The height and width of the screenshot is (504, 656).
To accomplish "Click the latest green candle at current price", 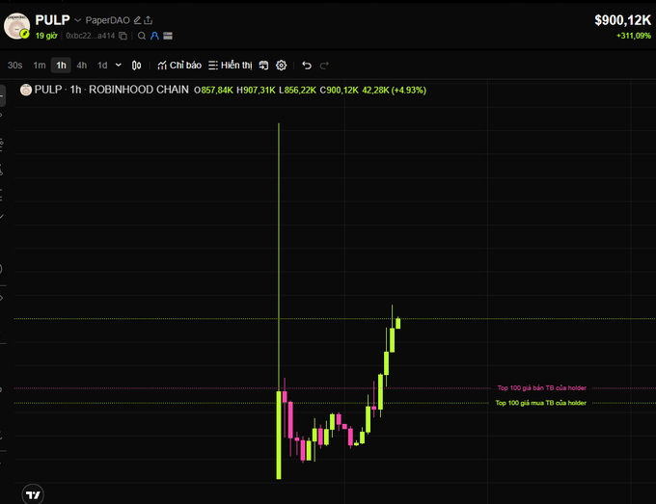I will click(x=397, y=324).
